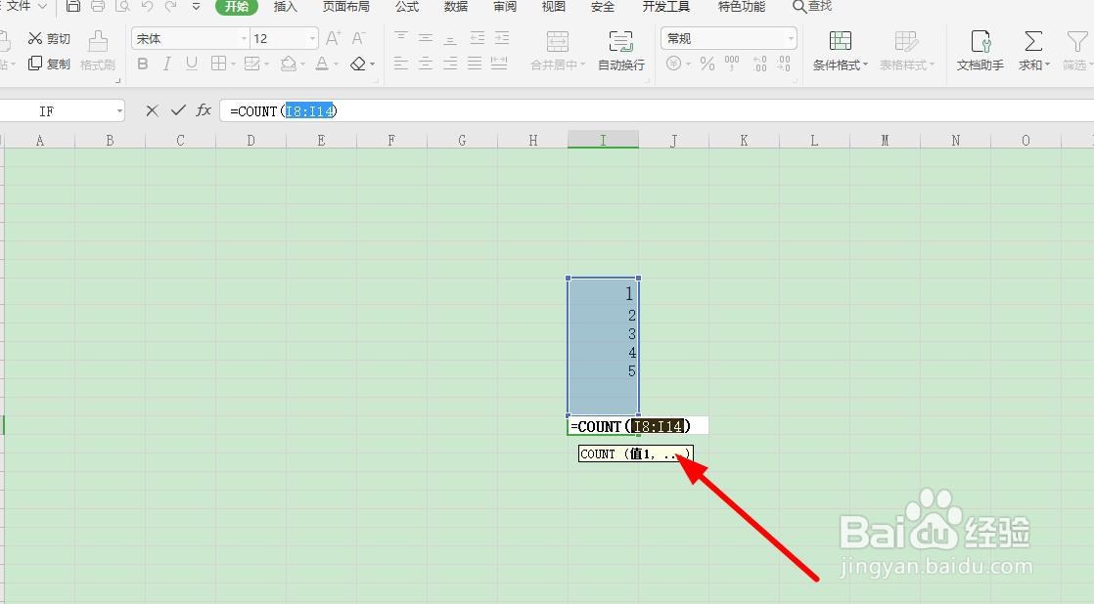Switch to the 开发工具 tab

tap(665, 7)
